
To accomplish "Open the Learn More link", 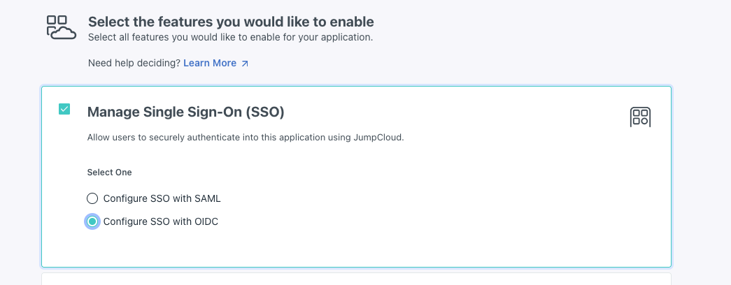I will coord(210,63).
